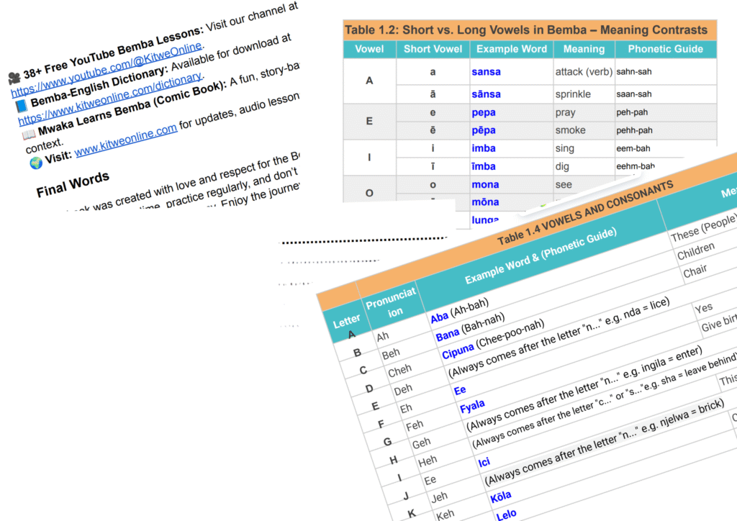
Task: Select the blue word "Kōla" in Table 1.4
Action: [501, 497]
